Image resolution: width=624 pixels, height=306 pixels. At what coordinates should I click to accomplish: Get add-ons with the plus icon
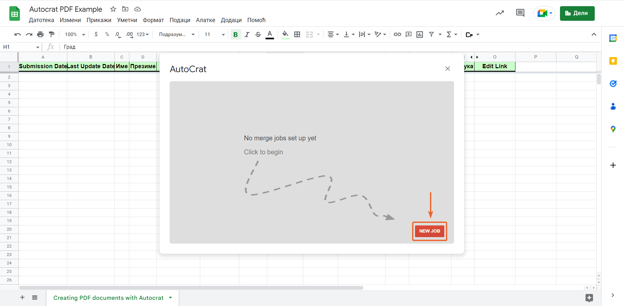pyautogui.click(x=613, y=165)
